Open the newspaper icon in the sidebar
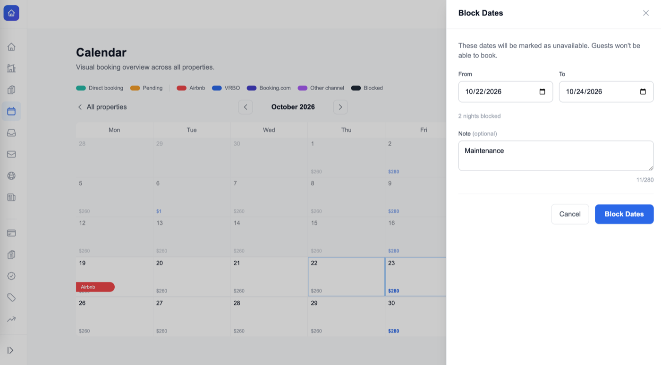 [11, 198]
